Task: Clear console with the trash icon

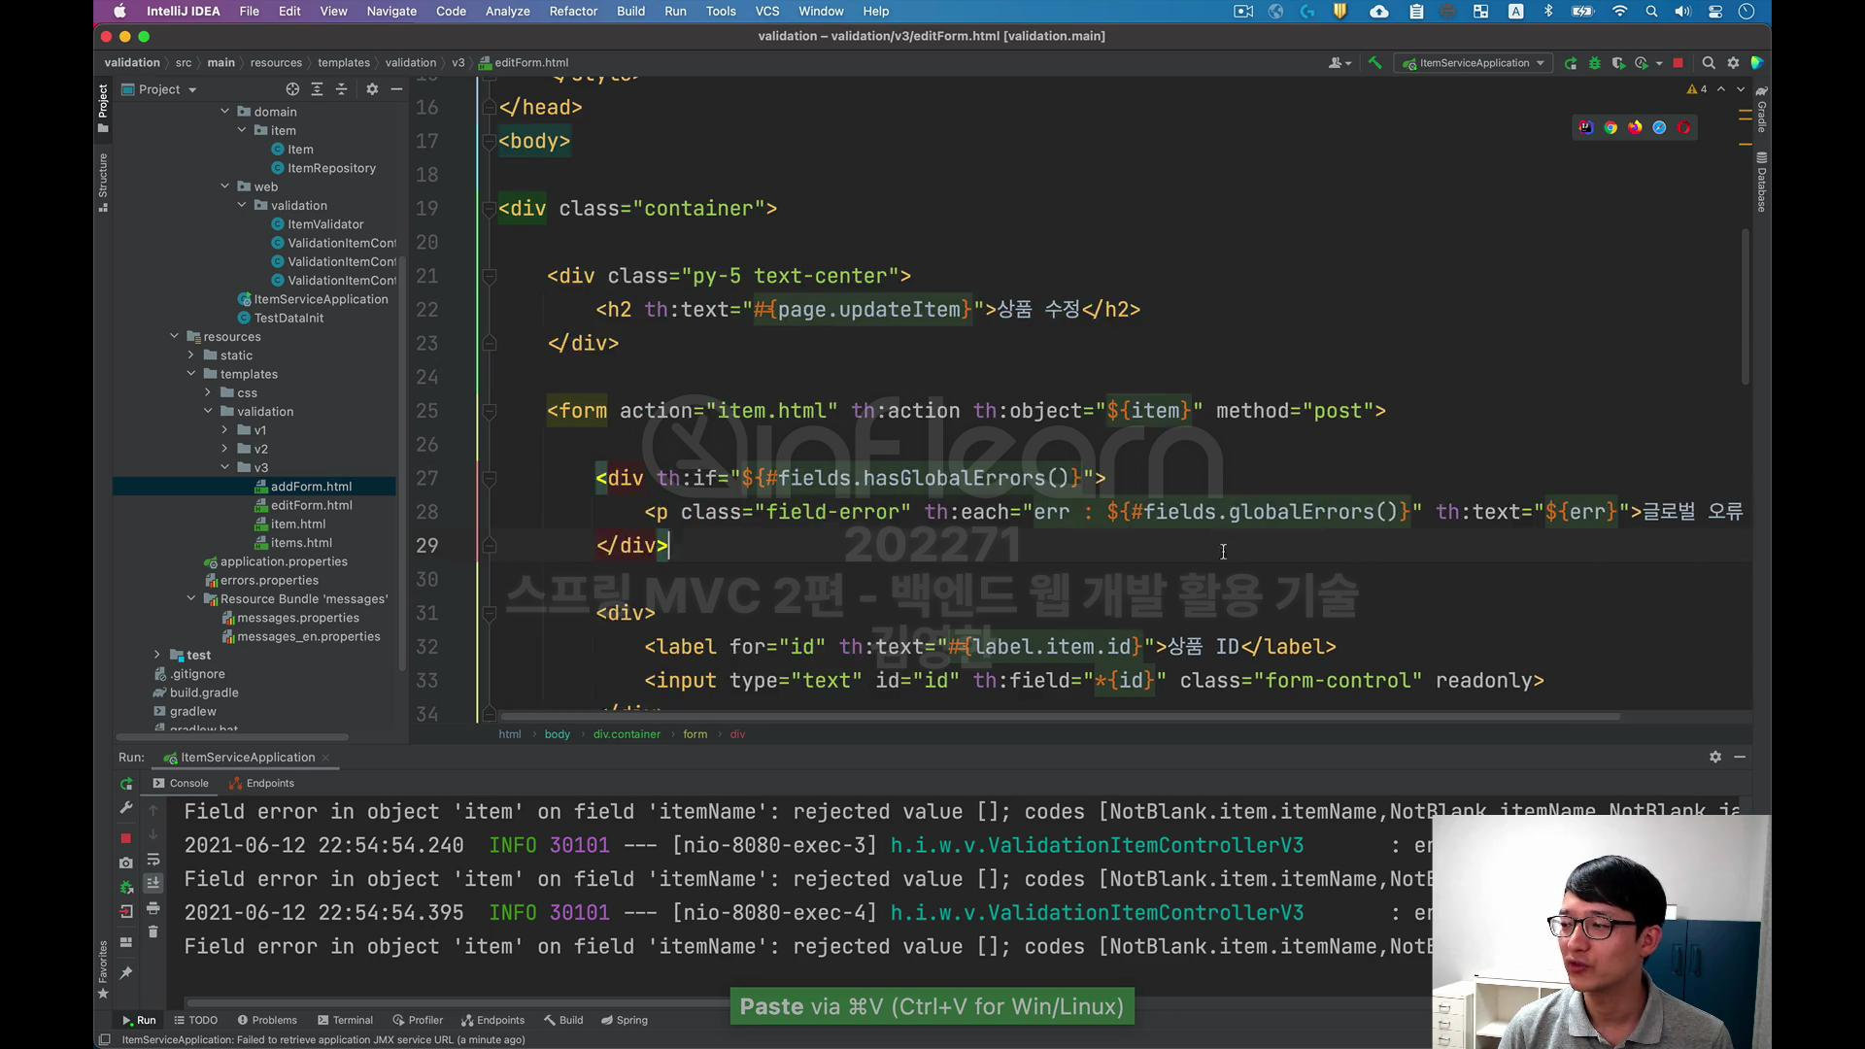Action: pos(153,931)
